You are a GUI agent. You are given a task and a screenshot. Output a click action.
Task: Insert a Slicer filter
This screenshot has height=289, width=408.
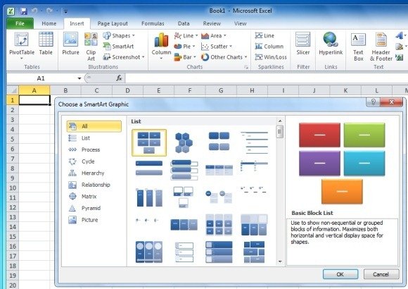click(303, 43)
